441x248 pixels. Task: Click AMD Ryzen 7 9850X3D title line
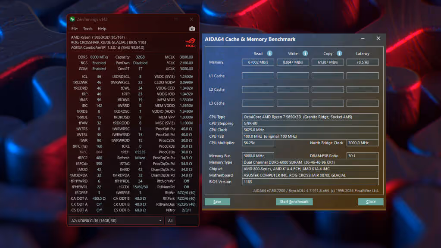(x=97, y=37)
